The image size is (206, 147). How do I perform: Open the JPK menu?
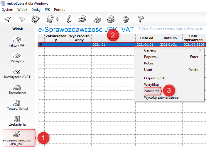(x=47, y=10)
